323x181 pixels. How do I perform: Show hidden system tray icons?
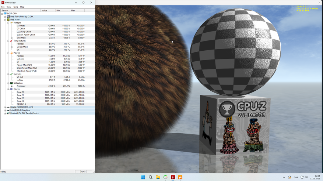(x=284, y=177)
